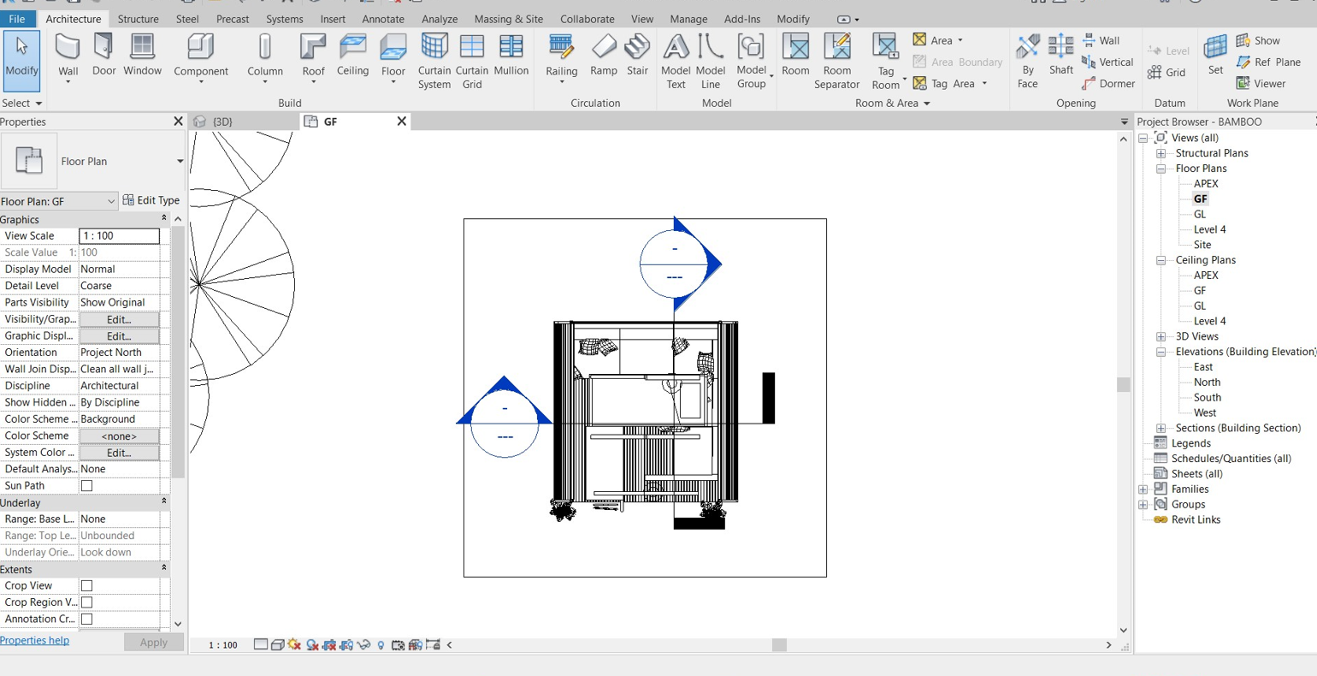Select the Room Separator tool
The height and width of the screenshot is (676, 1317).
[x=836, y=62]
